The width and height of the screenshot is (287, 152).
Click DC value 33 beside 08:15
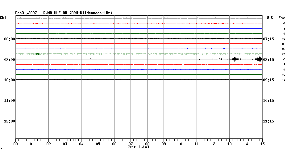click(284, 59)
